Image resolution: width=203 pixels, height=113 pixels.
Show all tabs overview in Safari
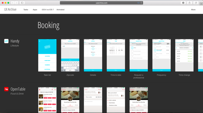click(x=196, y=3)
